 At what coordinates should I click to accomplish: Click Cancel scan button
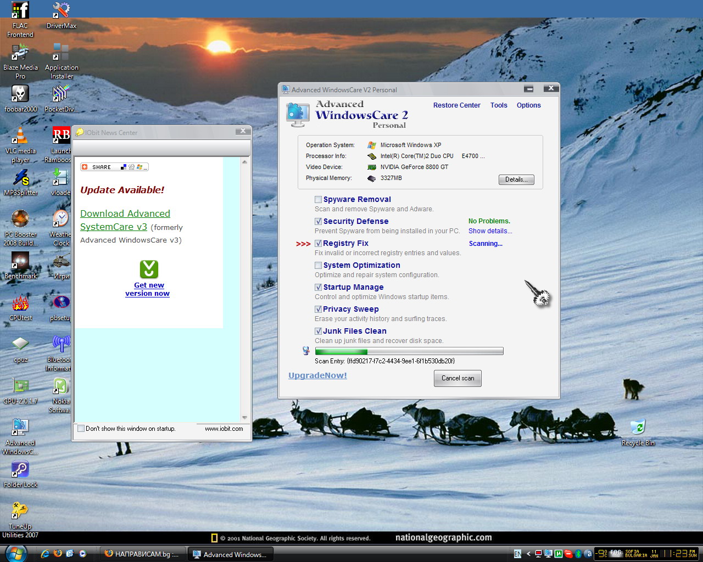point(457,378)
